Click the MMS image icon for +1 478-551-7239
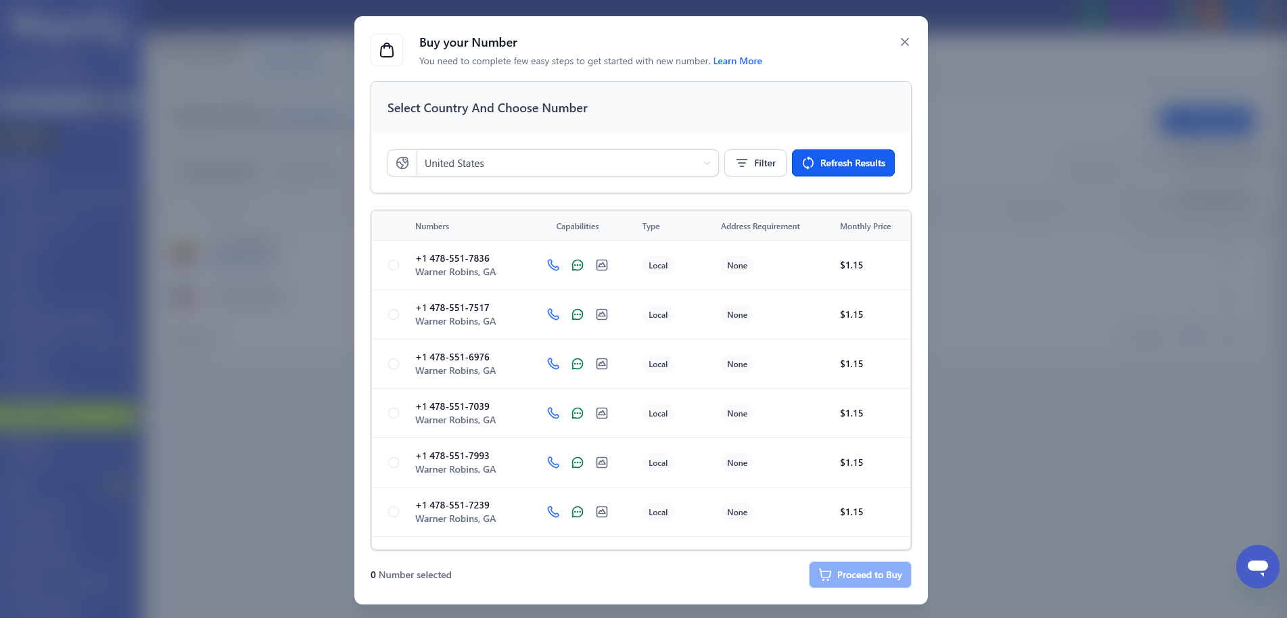 pyautogui.click(x=602, y=512)
